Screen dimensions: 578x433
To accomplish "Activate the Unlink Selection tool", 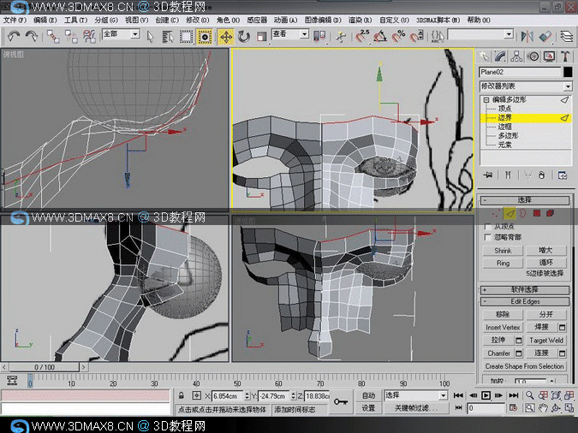I will pos(71,36).
